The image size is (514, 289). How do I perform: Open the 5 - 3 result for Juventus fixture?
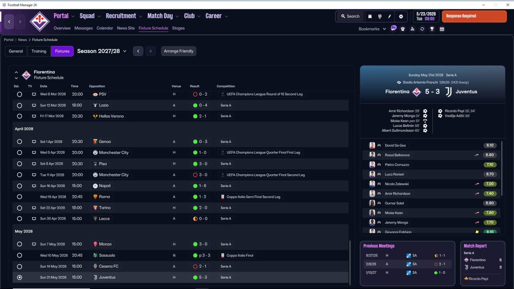[x=200, y=277]
